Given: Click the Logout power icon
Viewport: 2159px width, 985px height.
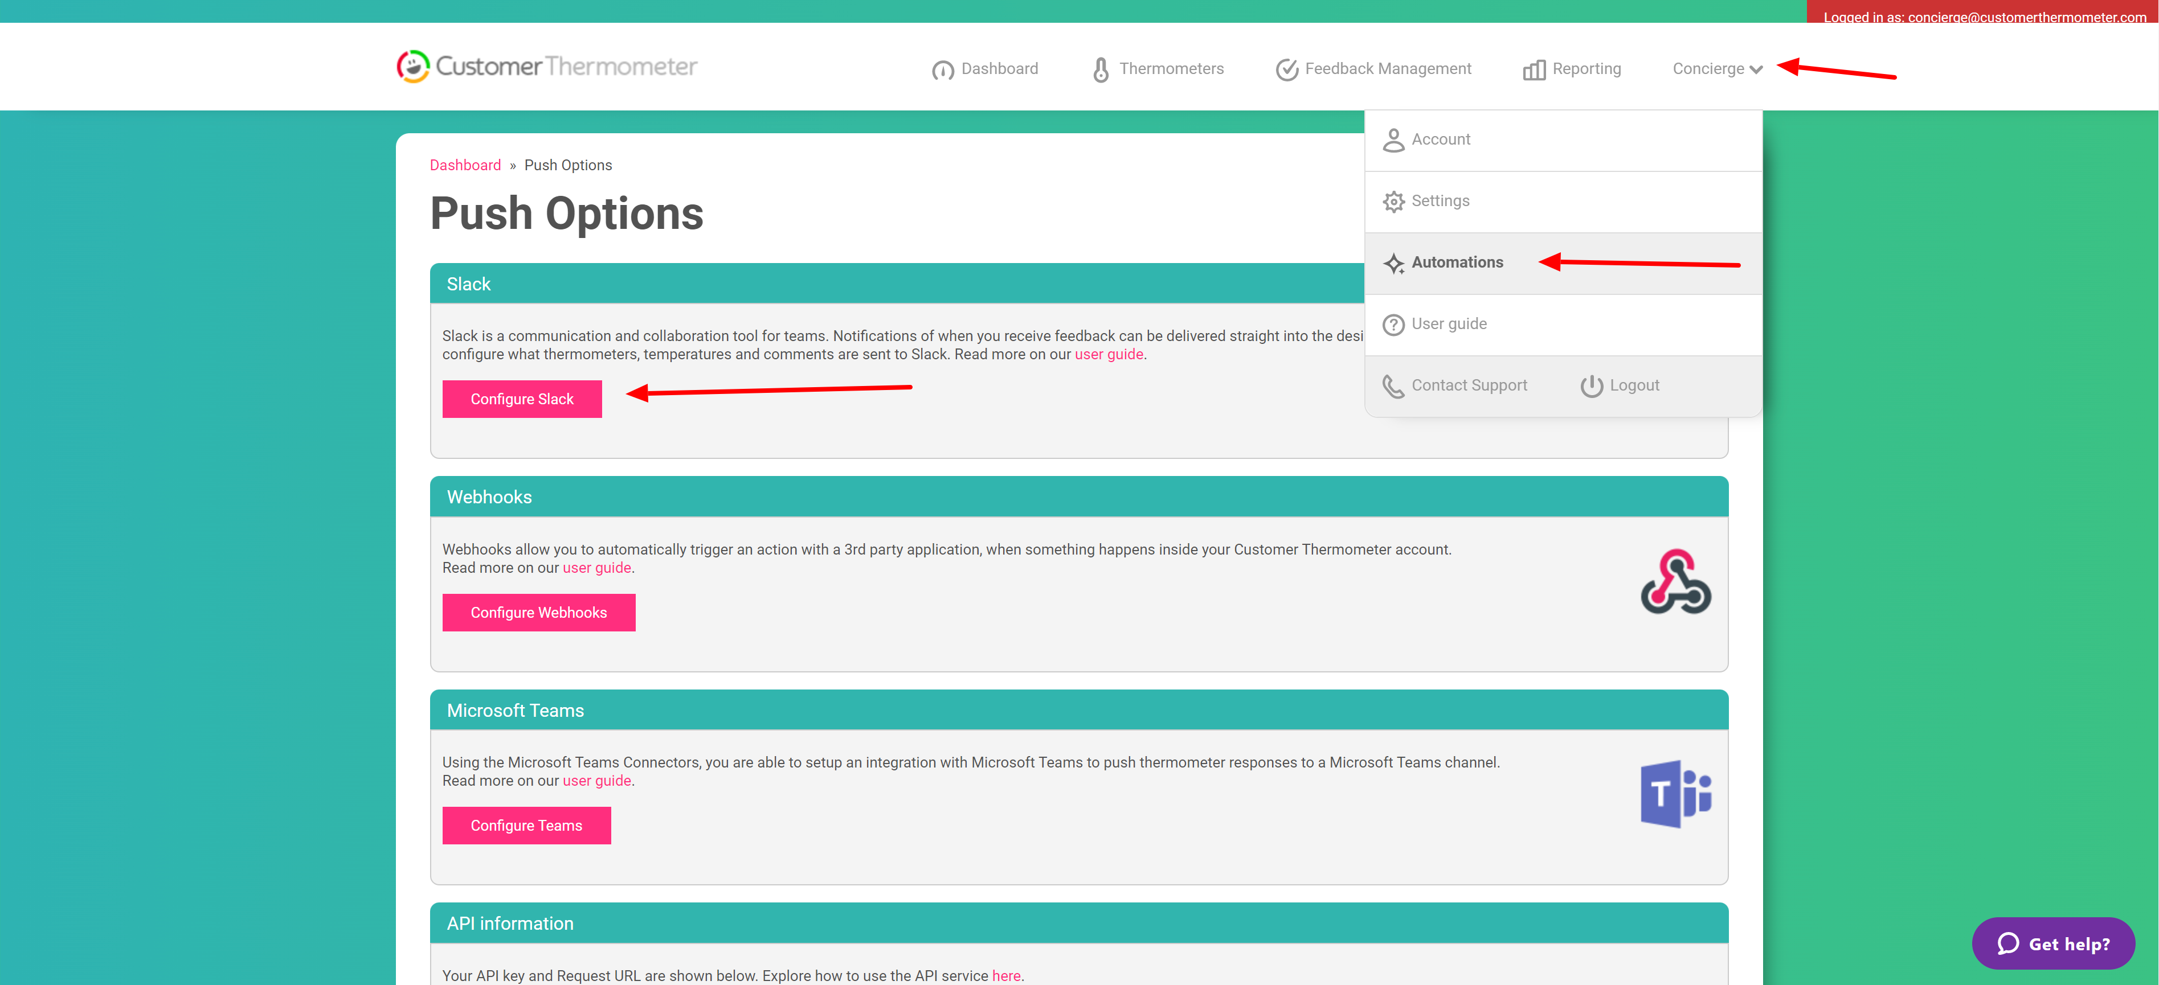Looking at the screenshot, I should pos(1592,386).
